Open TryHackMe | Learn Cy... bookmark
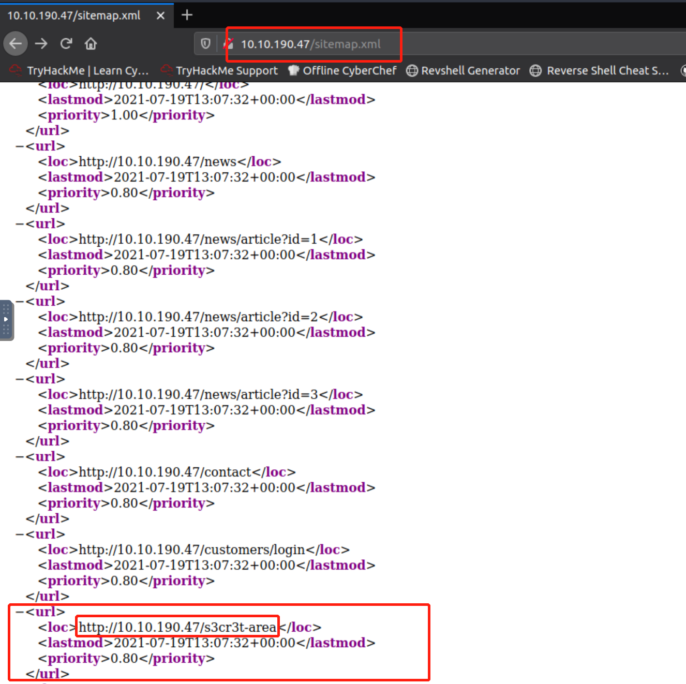This screenshot has height=684, width=686. tap(80, 71)
